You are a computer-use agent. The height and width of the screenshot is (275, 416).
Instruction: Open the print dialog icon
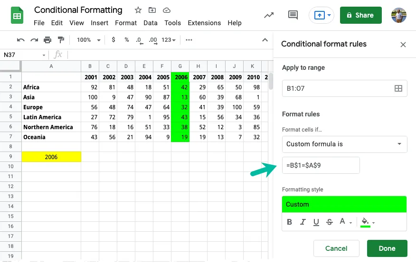(47, 40)
